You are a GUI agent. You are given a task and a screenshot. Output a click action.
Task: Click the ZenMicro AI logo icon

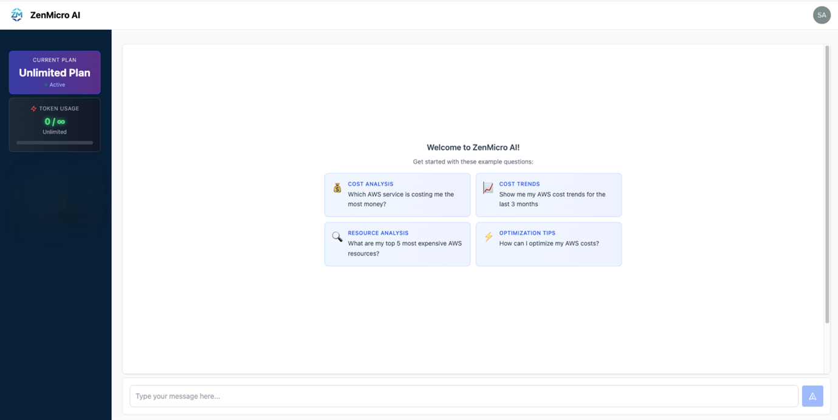(16, 15)
